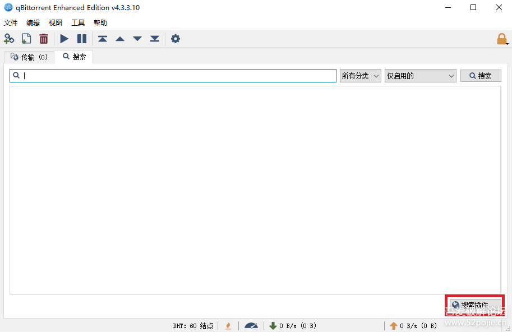Switch to the 传输 (0) tab
This screenshot has height=332, width=512.
point(29,57)
